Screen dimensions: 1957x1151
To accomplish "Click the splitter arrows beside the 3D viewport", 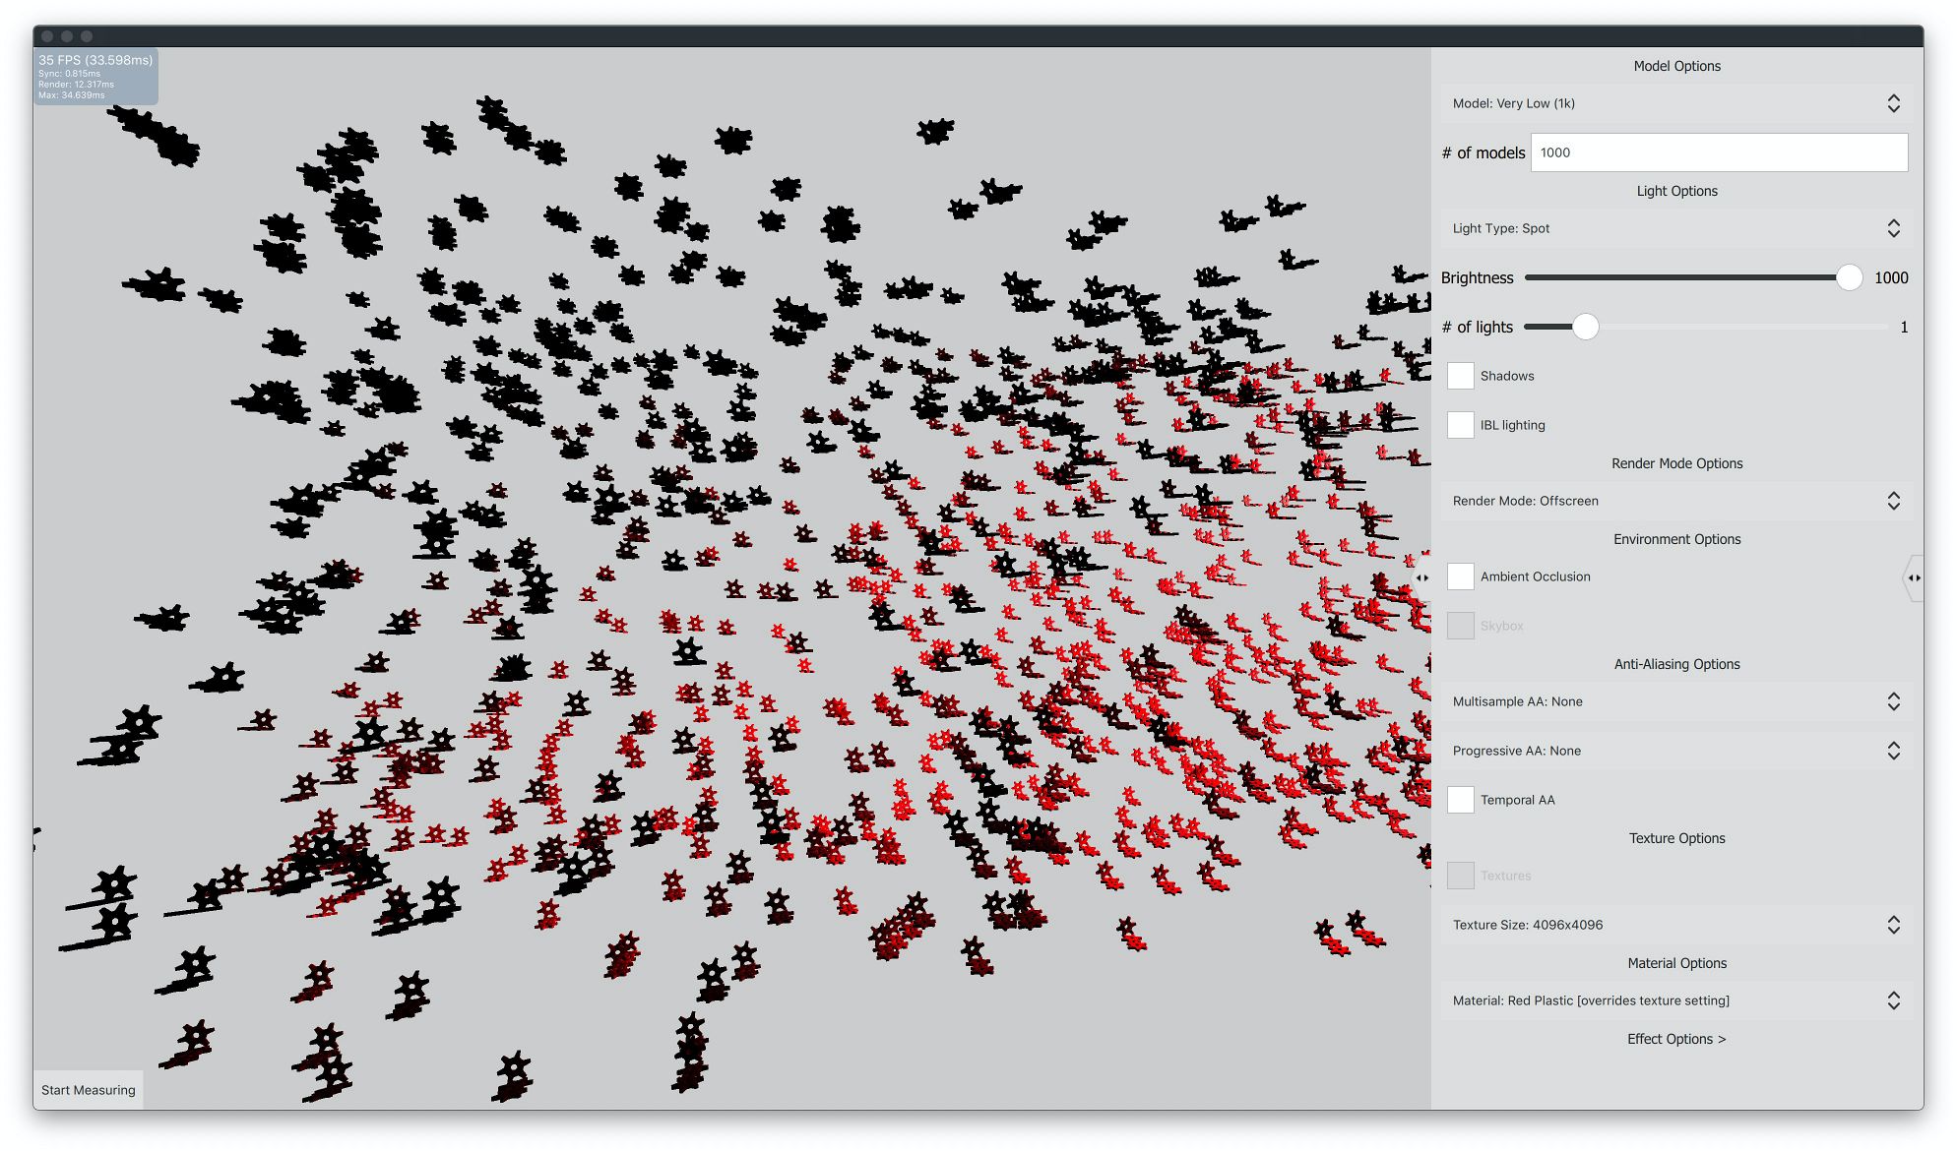I will pos(1421,577).
